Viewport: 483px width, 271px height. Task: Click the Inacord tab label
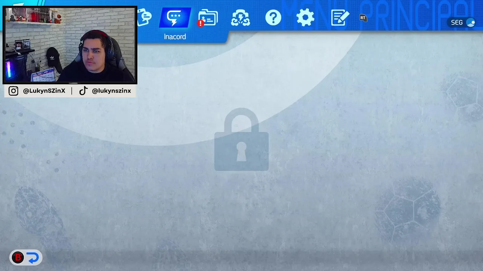pyautogui.click(x=175, y=37)
